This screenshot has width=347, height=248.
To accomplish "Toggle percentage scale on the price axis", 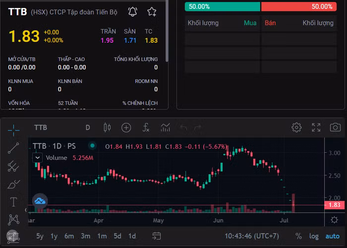I will pos(298,236).
